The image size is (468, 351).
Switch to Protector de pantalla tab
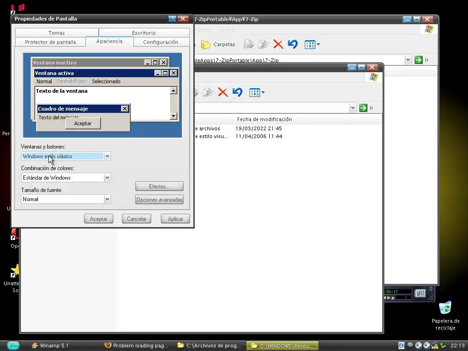50,42
